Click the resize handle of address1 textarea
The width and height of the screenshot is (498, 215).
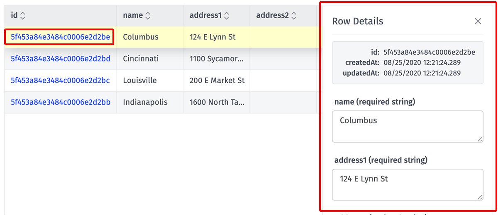(480, 197)
